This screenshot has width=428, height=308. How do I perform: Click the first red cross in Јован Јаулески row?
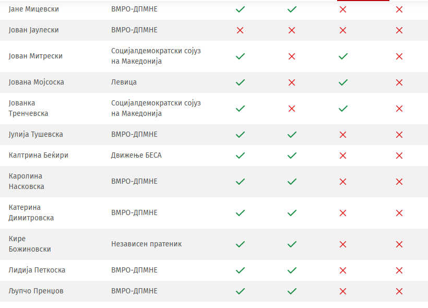point(240,30)
